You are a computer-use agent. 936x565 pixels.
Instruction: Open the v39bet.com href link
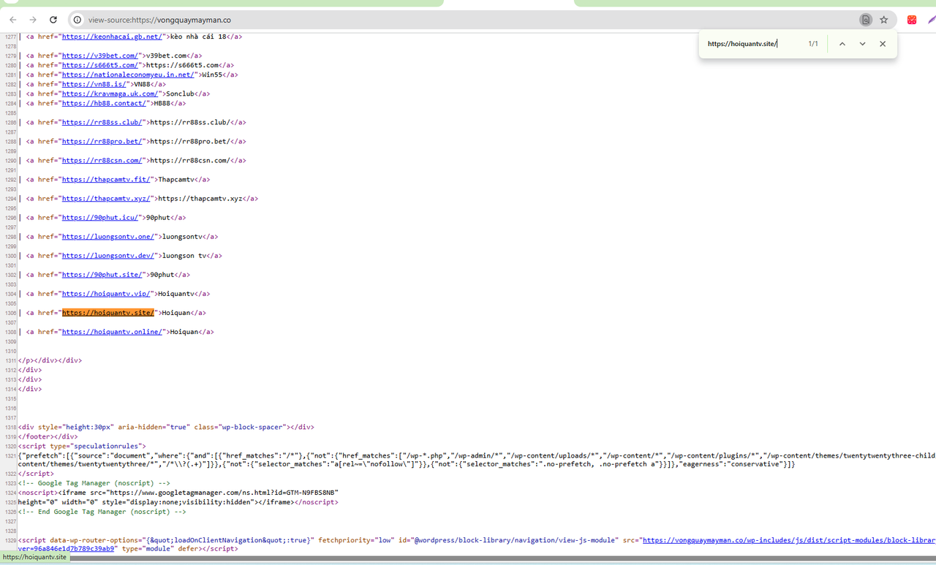click(100, 56)
